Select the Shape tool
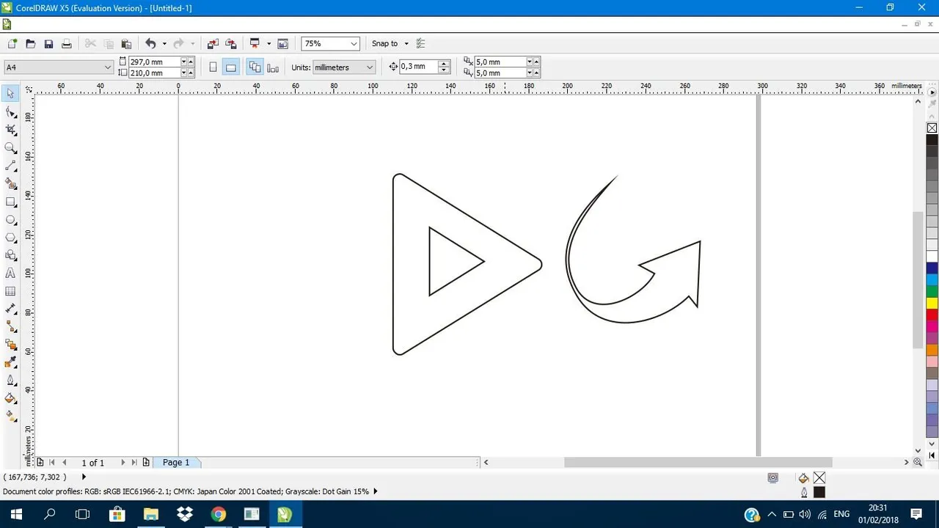The width and height of the screenshot is (939, 528). click(10, 112)
